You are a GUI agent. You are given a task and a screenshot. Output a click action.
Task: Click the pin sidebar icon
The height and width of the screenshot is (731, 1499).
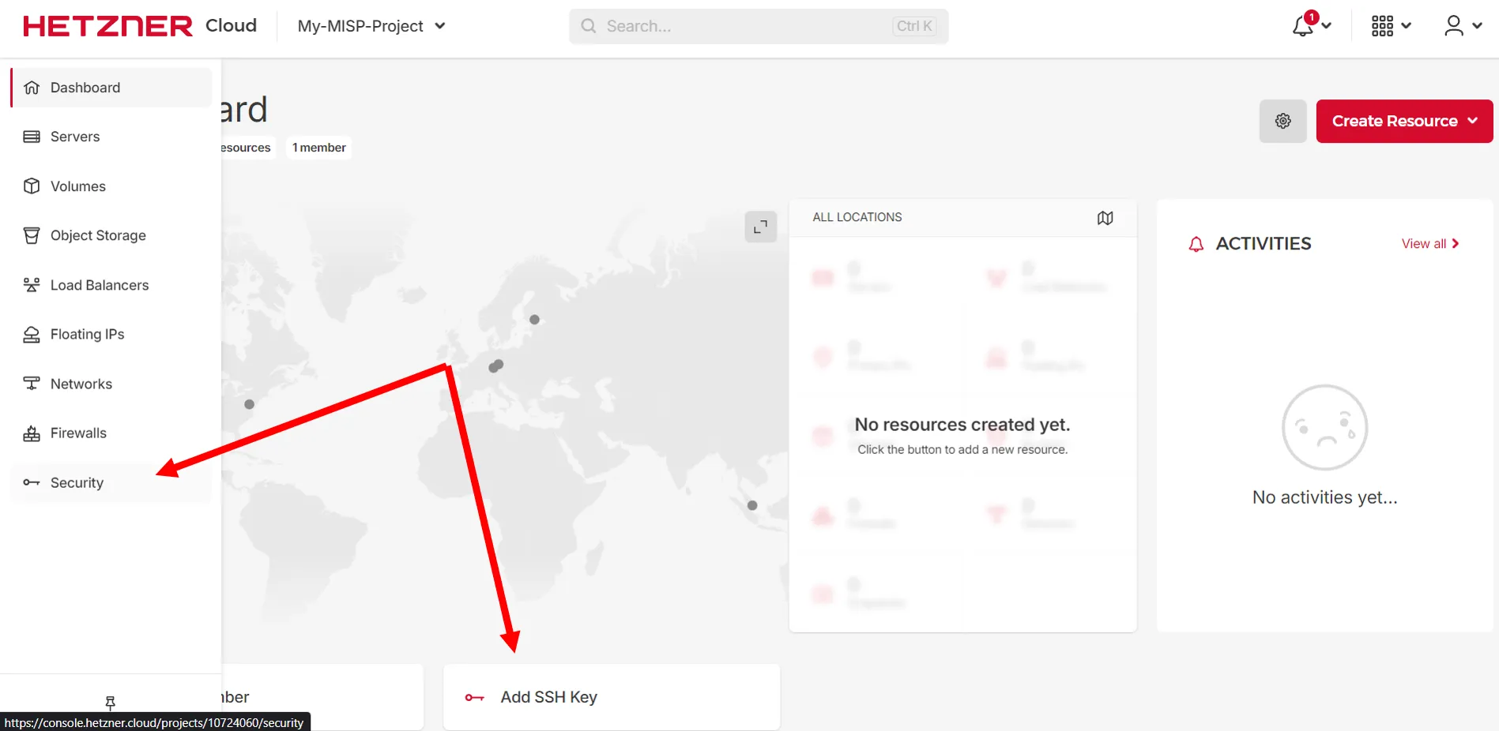tap(111, 702)
